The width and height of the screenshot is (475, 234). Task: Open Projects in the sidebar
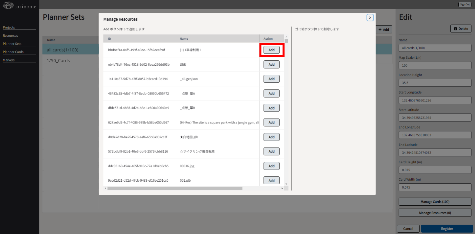pos(9,27)
